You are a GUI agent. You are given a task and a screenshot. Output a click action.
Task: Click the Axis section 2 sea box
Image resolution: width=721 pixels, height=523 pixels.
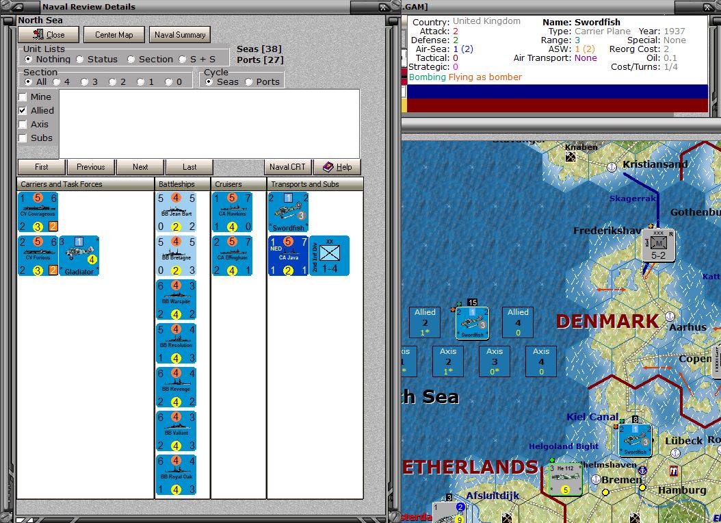point(448,361)
